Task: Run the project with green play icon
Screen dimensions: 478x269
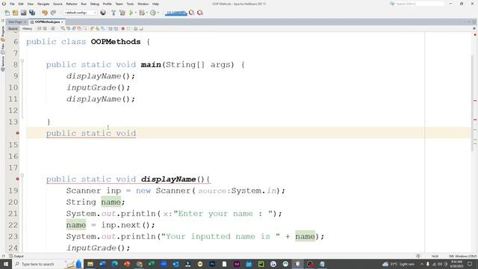Action: pos(131,13)
